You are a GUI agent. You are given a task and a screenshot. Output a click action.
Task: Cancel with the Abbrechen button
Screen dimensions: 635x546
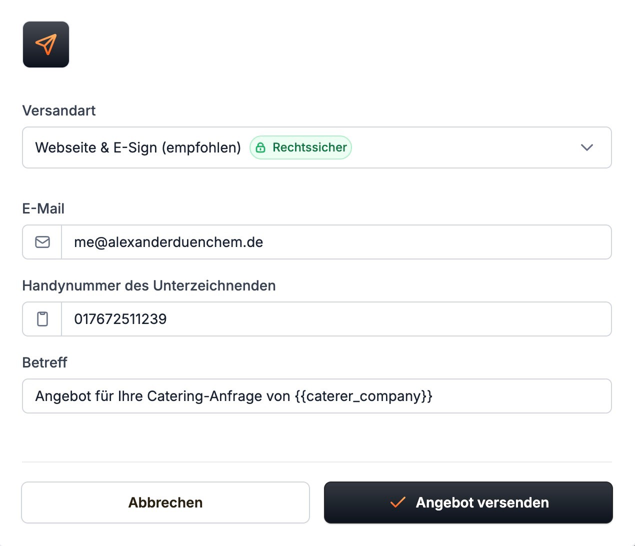[165, 502]
